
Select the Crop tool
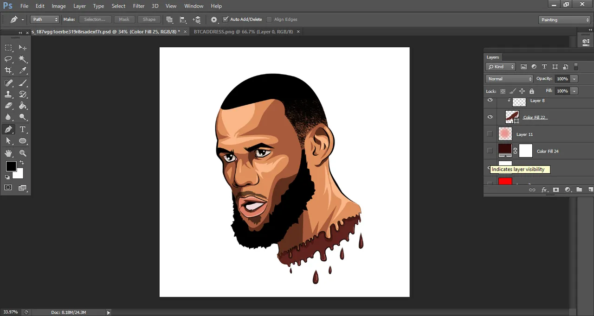(x=8, y=70)
